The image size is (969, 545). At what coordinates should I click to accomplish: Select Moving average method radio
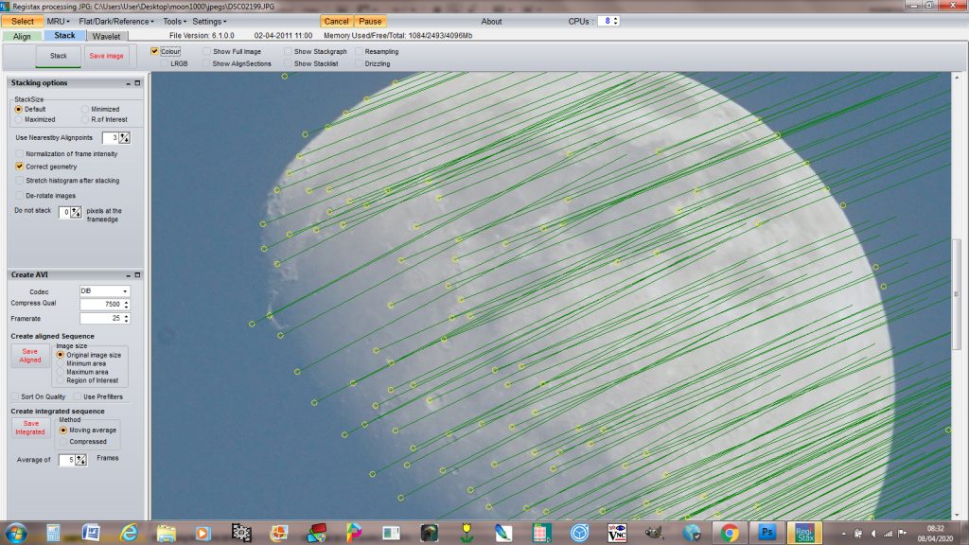point(63,431)
